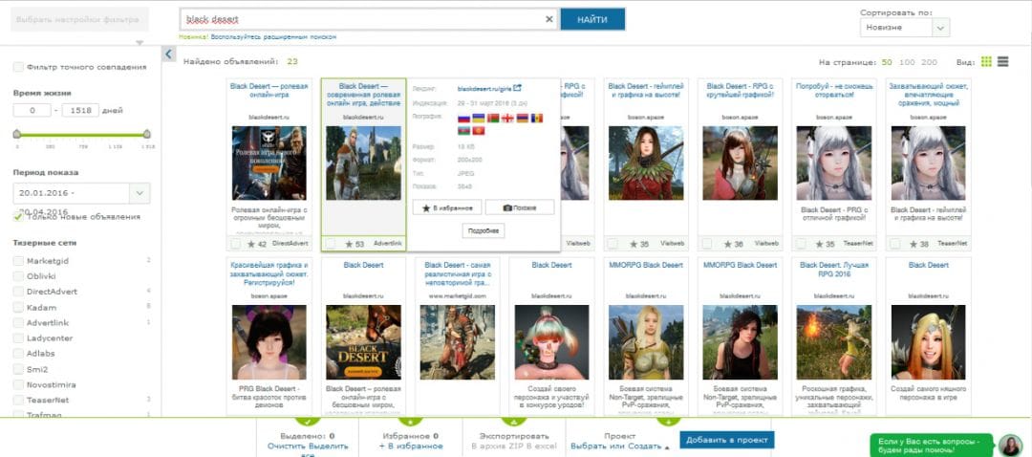Click the В избранное button in popup
The width and height of the screenshot is (1032, 457).
447,207
